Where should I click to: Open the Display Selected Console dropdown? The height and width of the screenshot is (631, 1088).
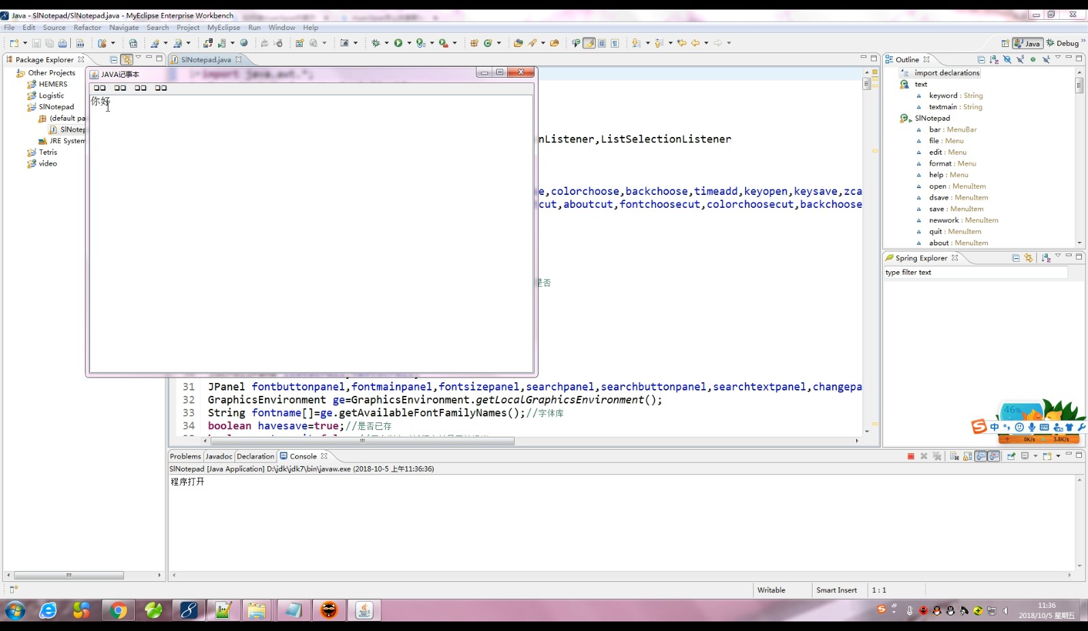coord(1036,456)
